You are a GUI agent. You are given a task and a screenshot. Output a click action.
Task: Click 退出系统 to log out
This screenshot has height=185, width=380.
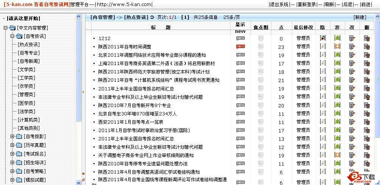[x=279, y=5]
